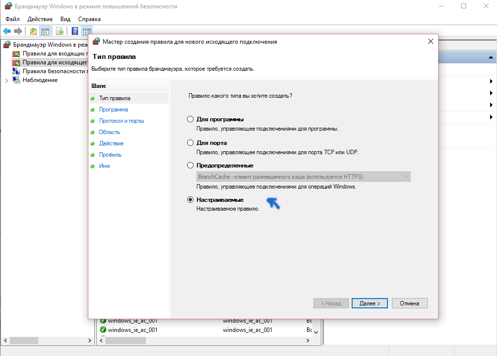Close the new outbound rule wizard dialog
This screenshot has width=497, height=356.
point(430,41)
